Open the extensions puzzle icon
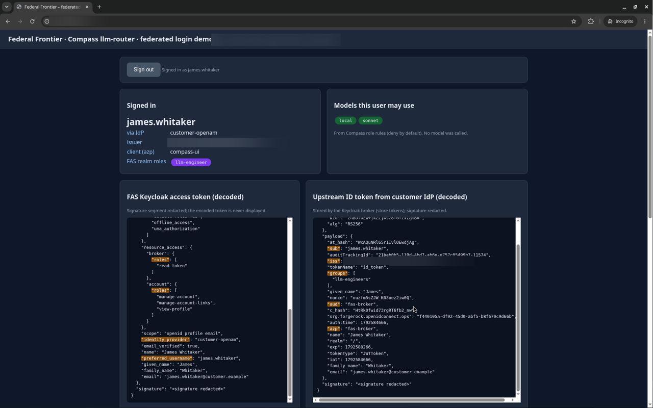 point(591,21)
